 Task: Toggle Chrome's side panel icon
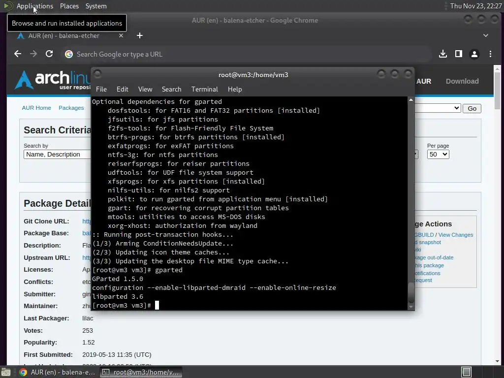coord(459,54)
